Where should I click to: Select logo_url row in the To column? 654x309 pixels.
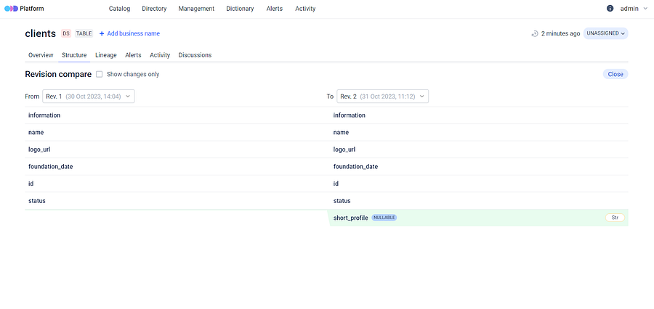(x=479, y=149)
